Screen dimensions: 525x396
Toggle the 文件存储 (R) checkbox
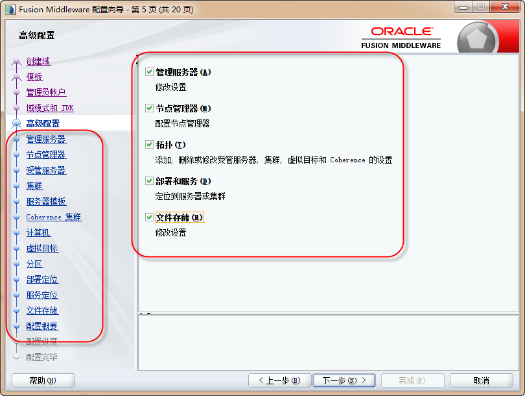(x=149, y=217)
